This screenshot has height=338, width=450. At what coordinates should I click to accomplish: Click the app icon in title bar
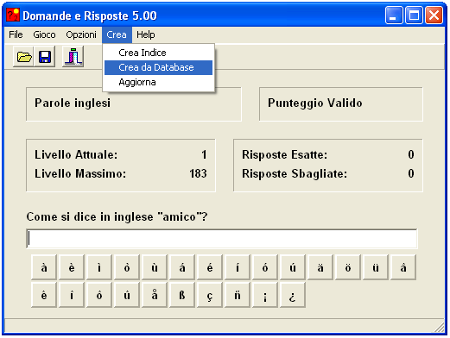(x=13, y=15)
